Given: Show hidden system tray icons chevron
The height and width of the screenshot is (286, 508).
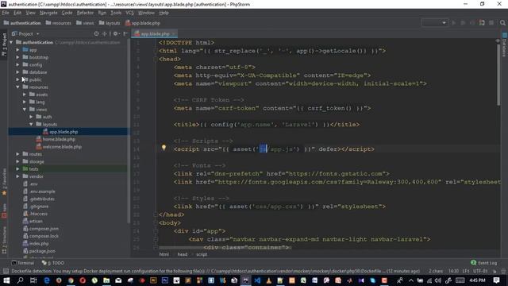Looking at the screenshot, I should coord(411,280).
